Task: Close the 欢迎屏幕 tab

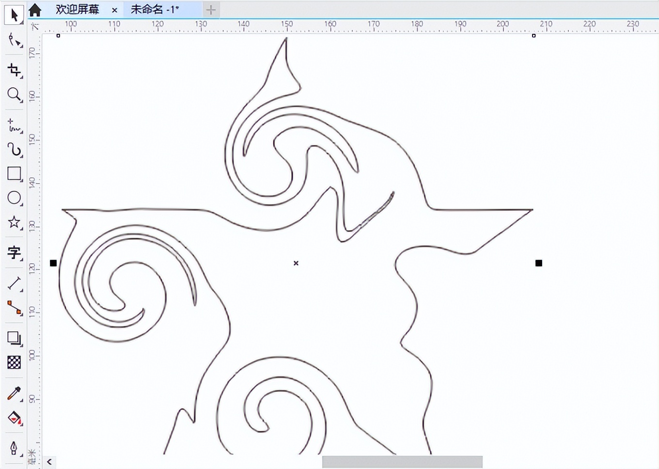Action: click(x=114, y=10)
